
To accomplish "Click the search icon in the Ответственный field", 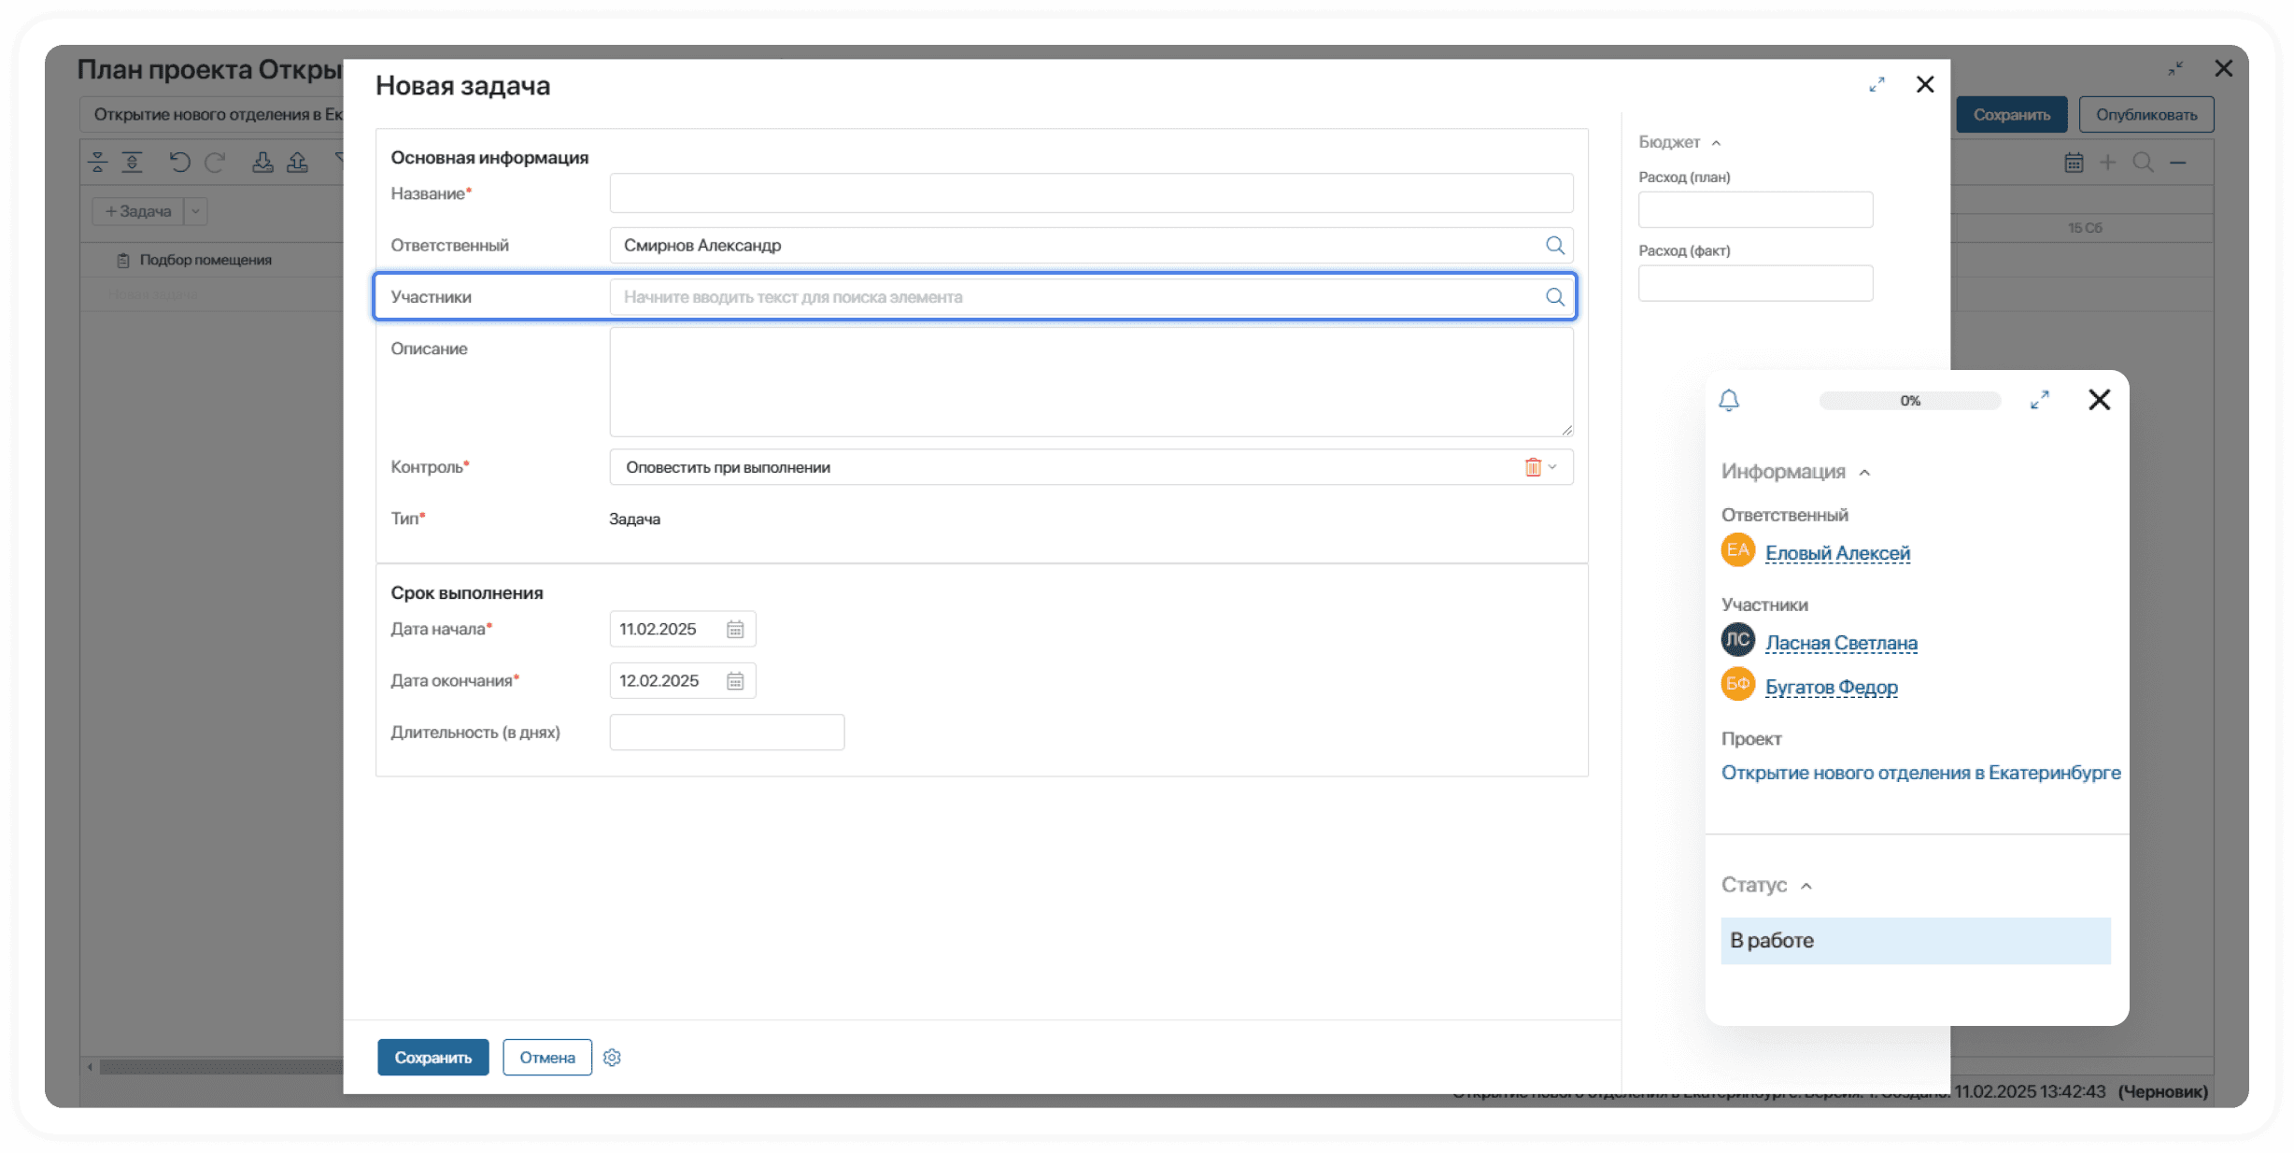I will tap(1554, 245).
